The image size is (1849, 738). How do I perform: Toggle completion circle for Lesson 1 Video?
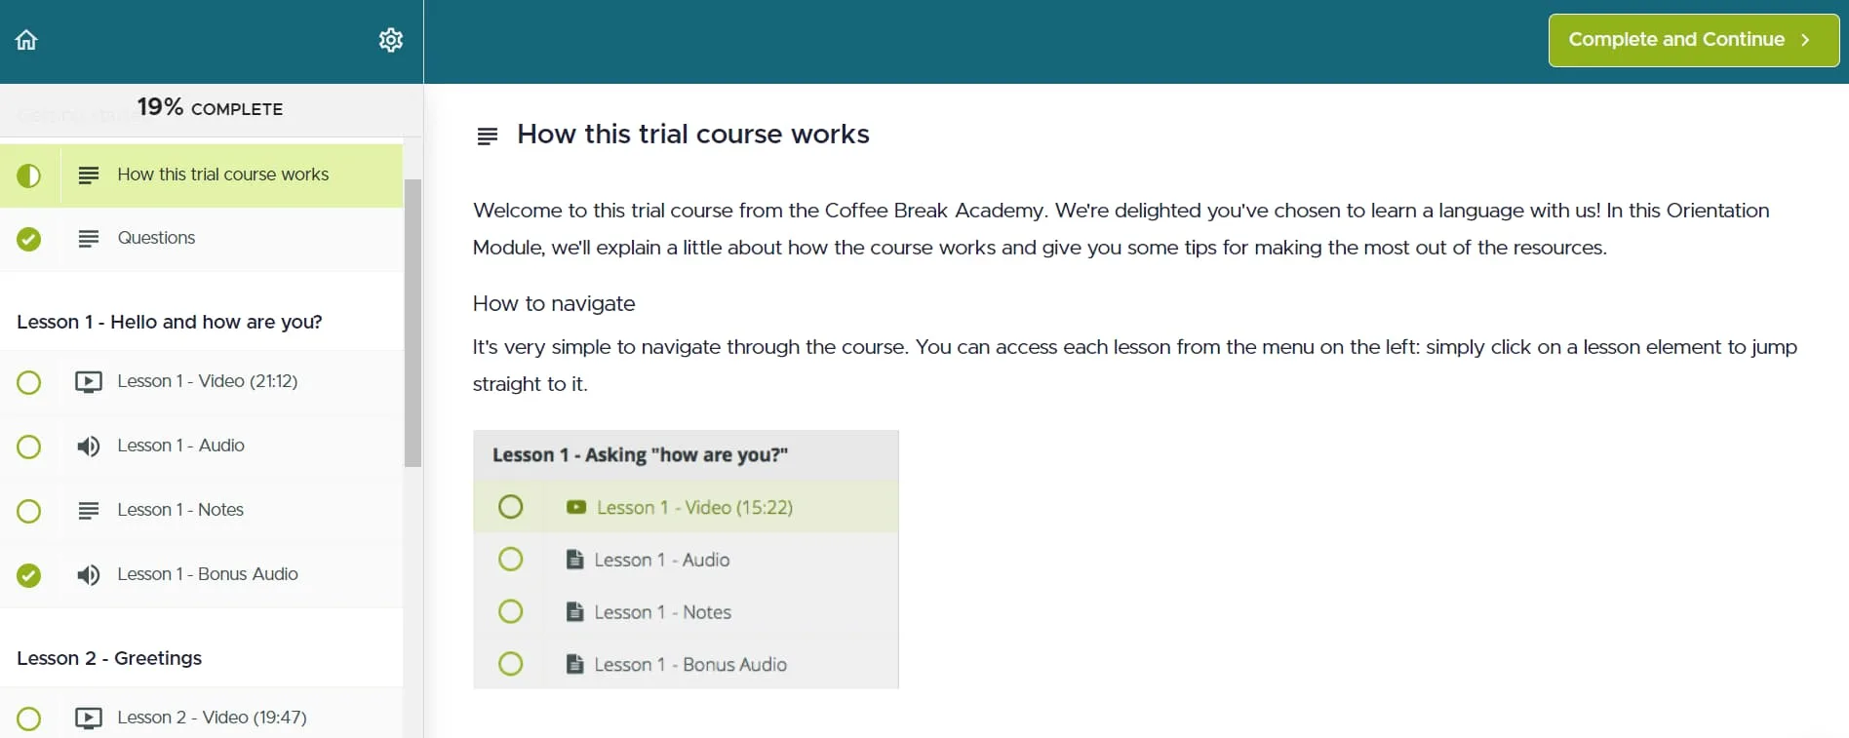click(x=29, y=382)
